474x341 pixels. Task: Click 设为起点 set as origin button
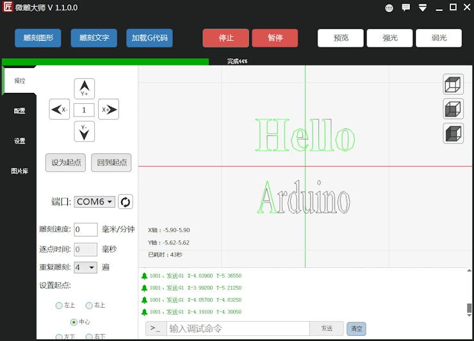65,162
